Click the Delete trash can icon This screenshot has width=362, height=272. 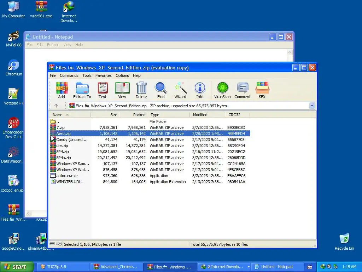[141, 90]
